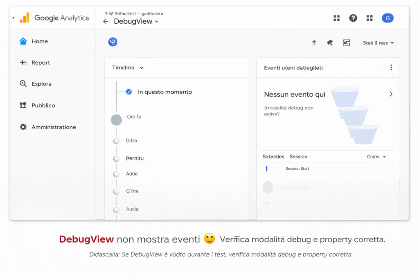
Task: Open the Craps dropdown
Action: click(376, 156)
